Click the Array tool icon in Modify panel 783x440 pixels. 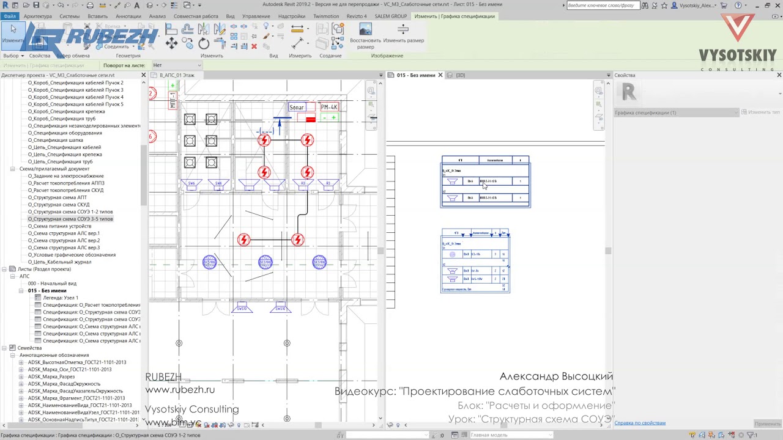(x=234, y=37)
